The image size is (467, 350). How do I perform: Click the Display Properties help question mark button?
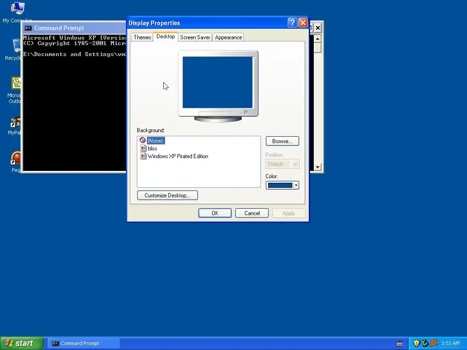(x=292, y=23)
